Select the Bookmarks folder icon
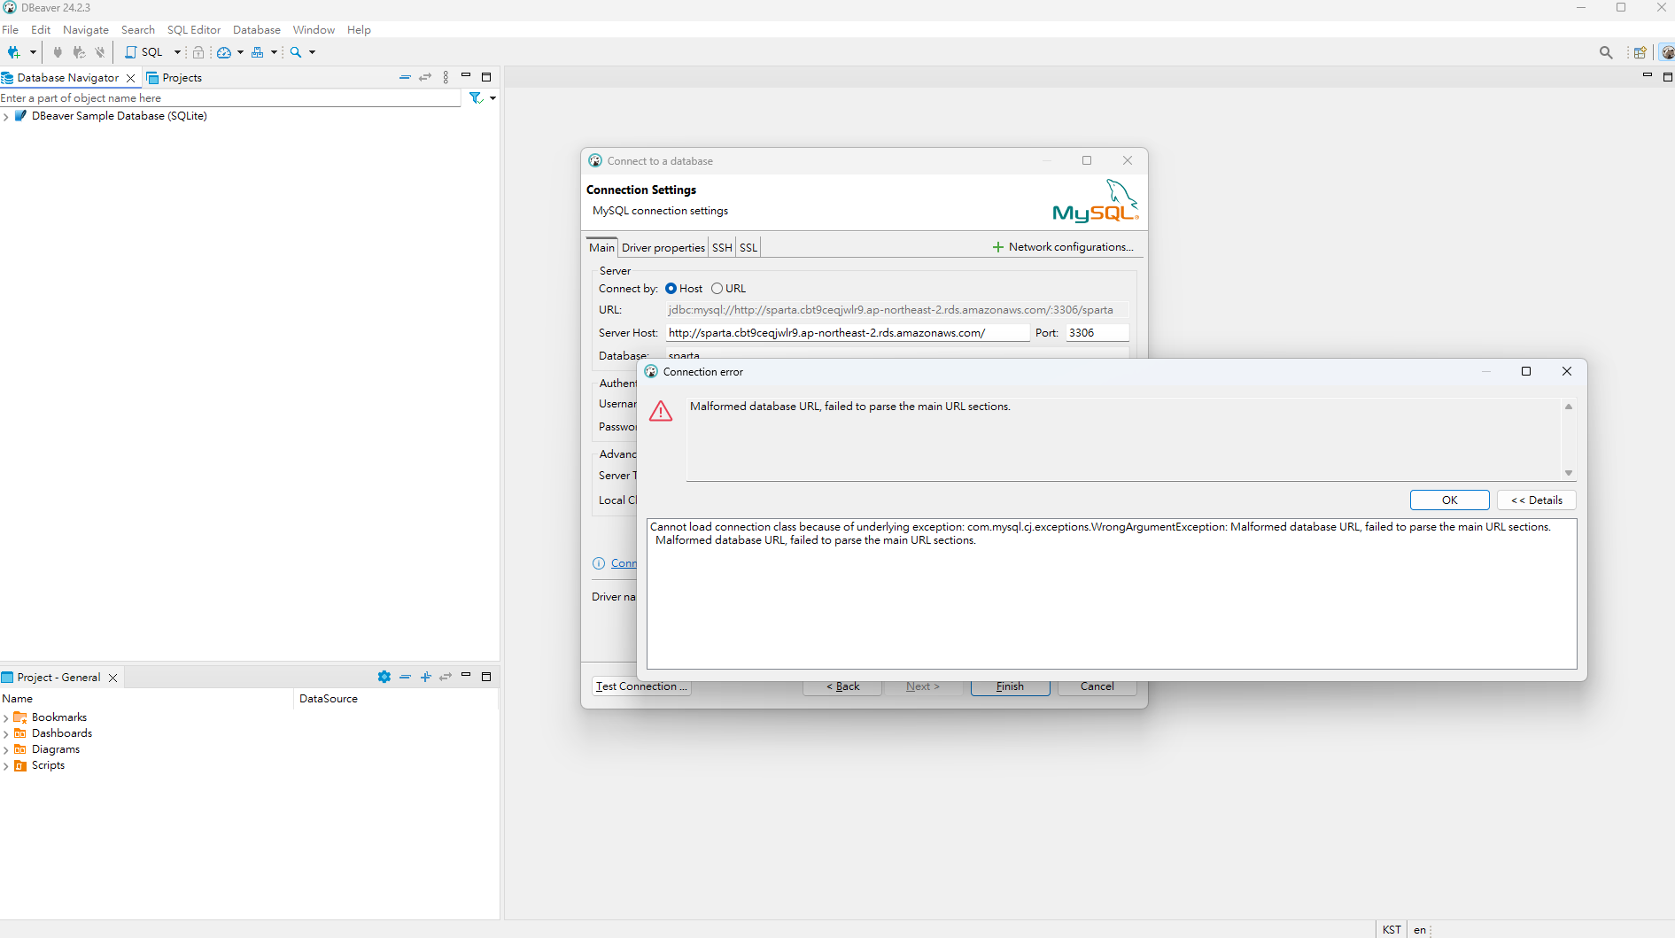1675x938 pixels. pos(20,717)
